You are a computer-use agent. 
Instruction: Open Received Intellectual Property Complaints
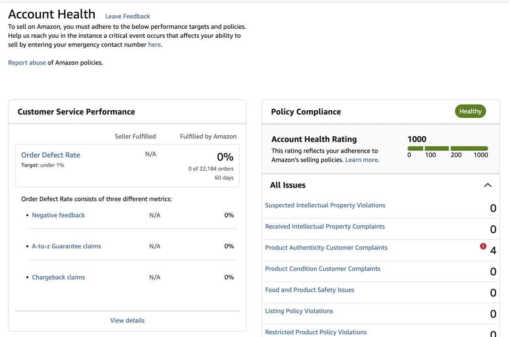pyautogui.click(x=325, y=226)
